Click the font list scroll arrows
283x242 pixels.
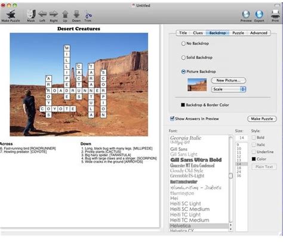point(230,227)
